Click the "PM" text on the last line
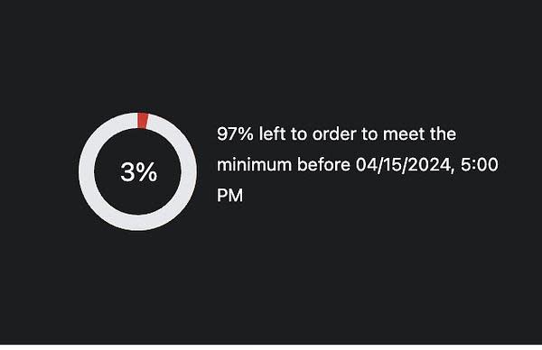542x350 pixels. (x=229, y=196)
